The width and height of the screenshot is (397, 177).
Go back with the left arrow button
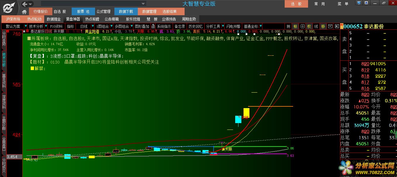[x=25, y=4]
